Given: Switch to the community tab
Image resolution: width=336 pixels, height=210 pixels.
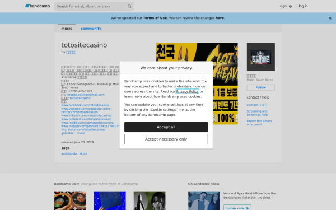Looking at the screenshot, I should point(91,29).
